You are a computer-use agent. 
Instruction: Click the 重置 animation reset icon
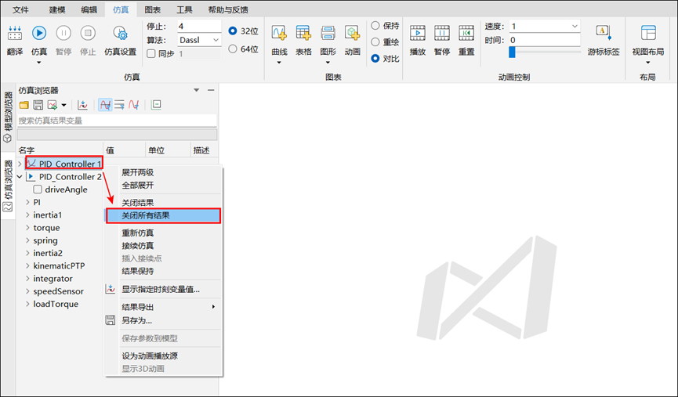(466, 33)
